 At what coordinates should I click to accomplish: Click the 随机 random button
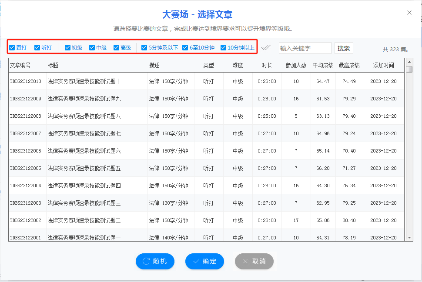point(155,261)
